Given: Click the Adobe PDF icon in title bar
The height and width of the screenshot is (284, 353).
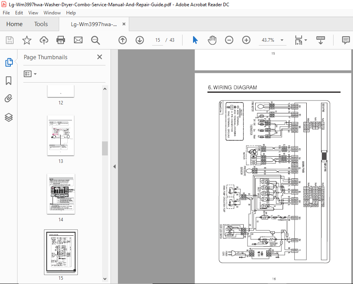Looking at the screenshot, I should (4, 4).
